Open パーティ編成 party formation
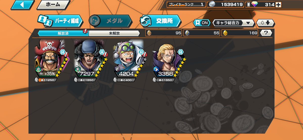This screenshot has height=140, width=303. click(60, 21)
